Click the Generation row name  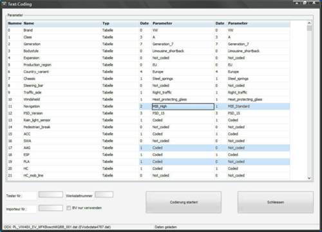click(32, 44)
